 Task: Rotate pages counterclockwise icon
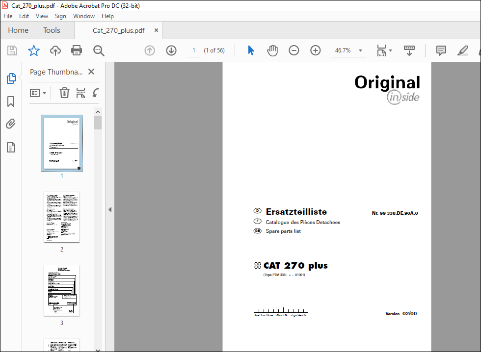click(96, 93)
